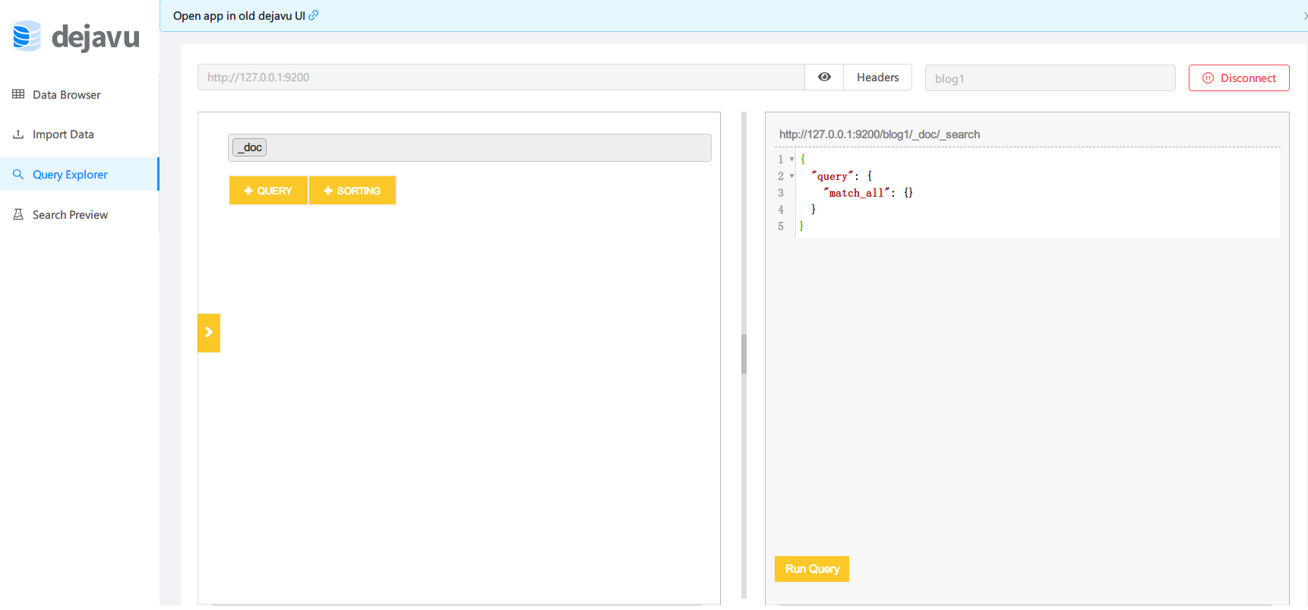Collapse JSON fold arrow on line 1
The height and width of the screenshot is (610, 1308).
coord(791,160)
